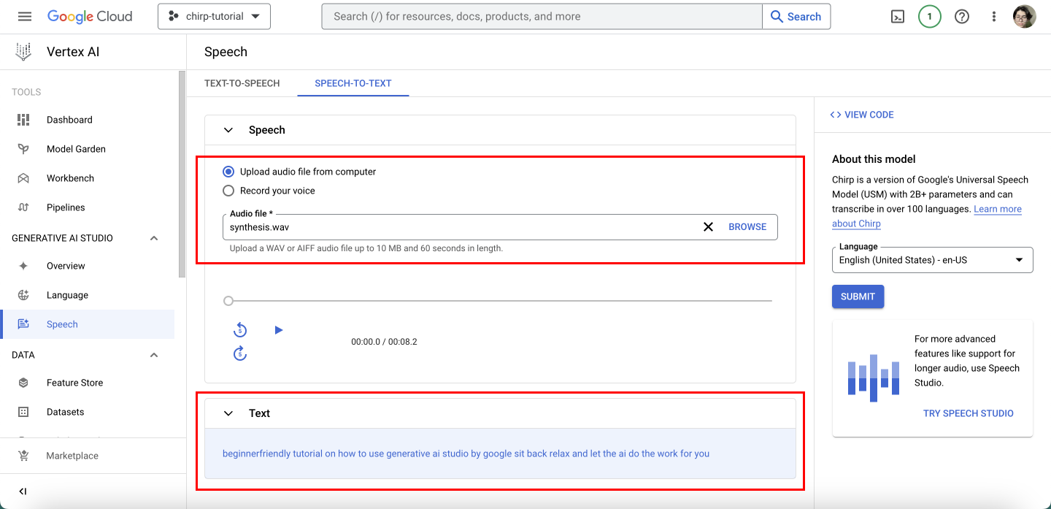Clear the synthesis.wav audio file
1051x509 pixels.
pos(708,227)
